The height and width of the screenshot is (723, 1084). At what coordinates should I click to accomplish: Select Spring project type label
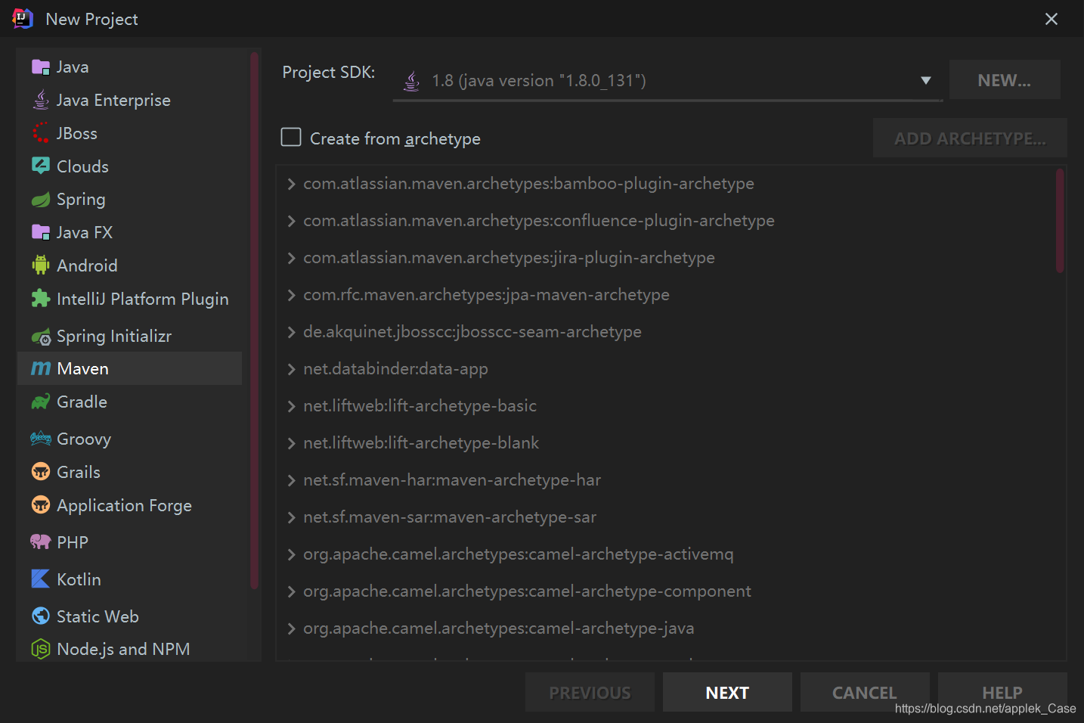coord(81,200)
